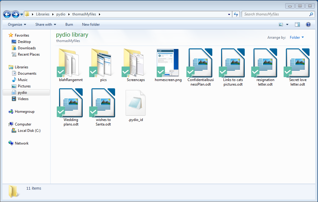Select the ConfidentialbusinessPlan.odt file icon
Viewport: 318px width, 202px height.
tap(200, 63)
